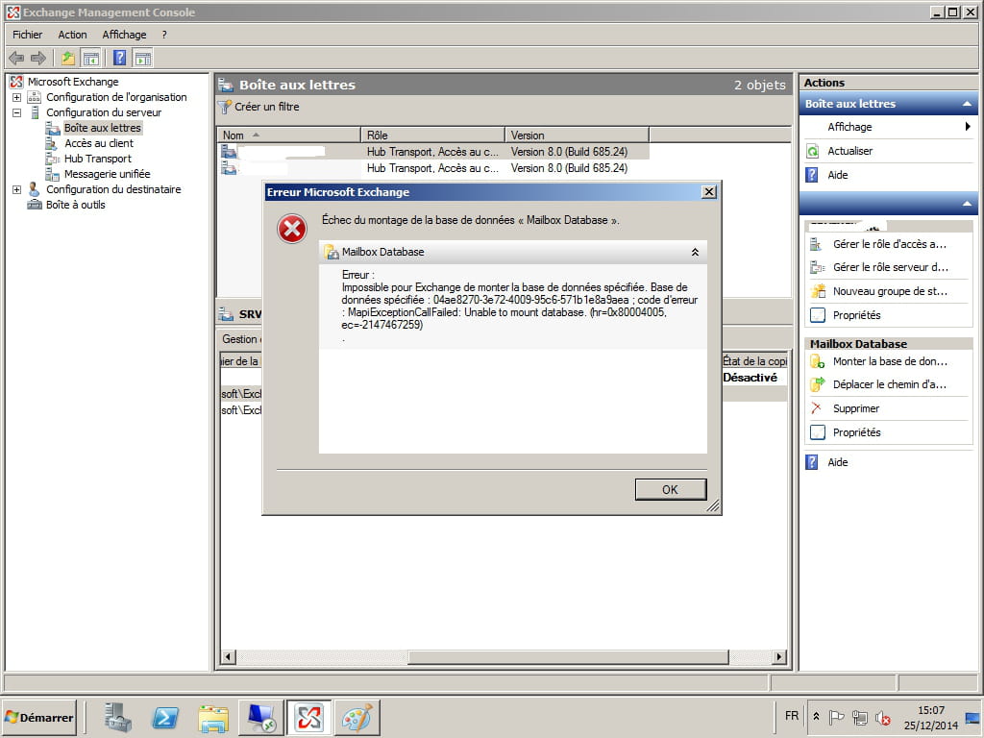Close the Erreur Microsoft Exchange dialog
This screenshot has width=984, height=738.
tap(708, 192)
